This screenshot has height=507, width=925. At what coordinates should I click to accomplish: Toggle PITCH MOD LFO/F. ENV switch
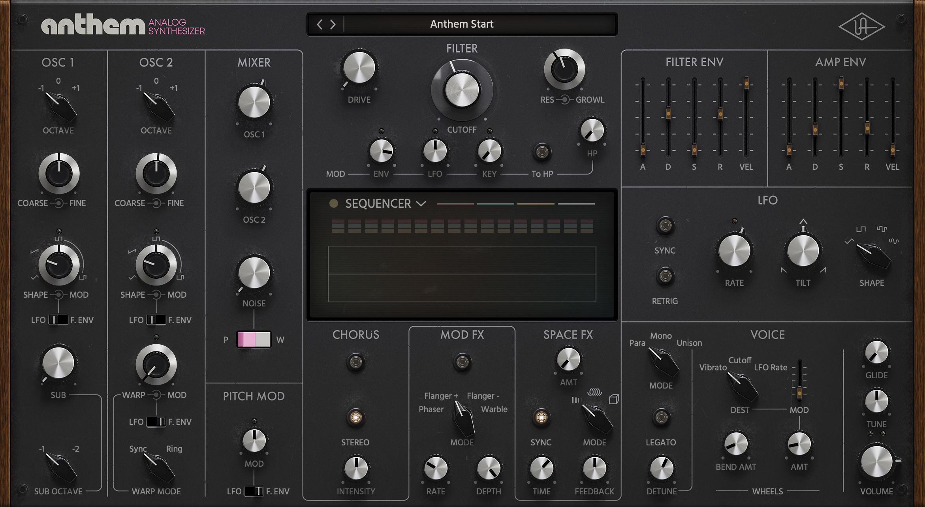[254, 491]
